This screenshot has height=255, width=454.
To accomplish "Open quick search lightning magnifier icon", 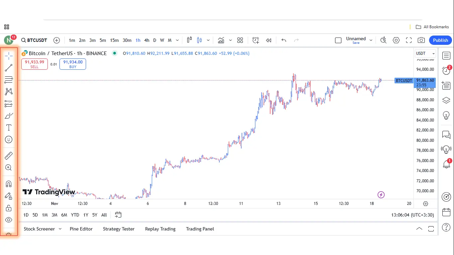I will pyautogui.click(x=384, y=40).
